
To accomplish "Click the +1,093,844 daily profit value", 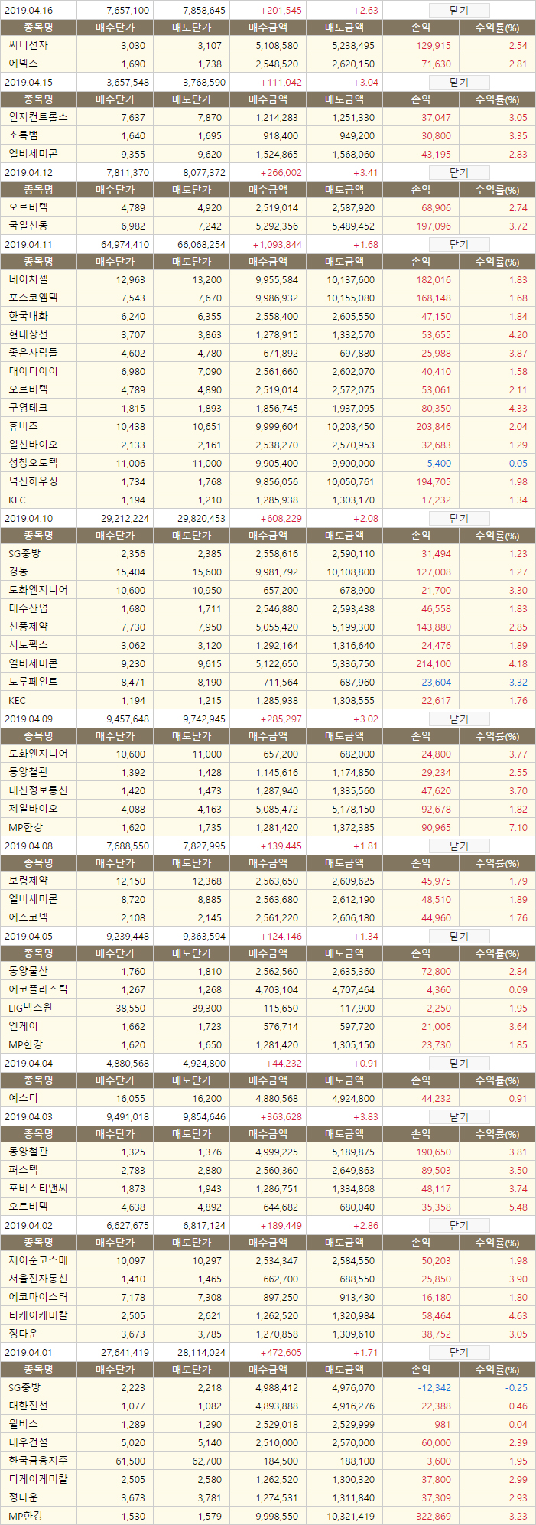I will click(x=277, y=245).
